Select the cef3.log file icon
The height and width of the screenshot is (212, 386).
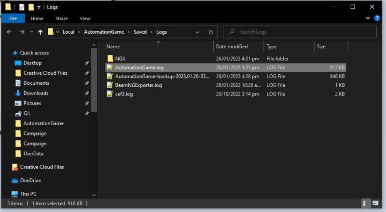pos(110,94)
